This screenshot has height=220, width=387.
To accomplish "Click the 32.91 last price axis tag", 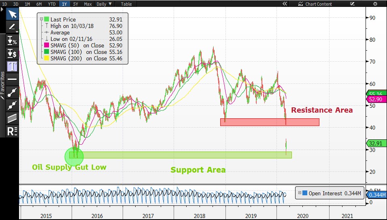I will pyautogui.click(x=376, y=143).
